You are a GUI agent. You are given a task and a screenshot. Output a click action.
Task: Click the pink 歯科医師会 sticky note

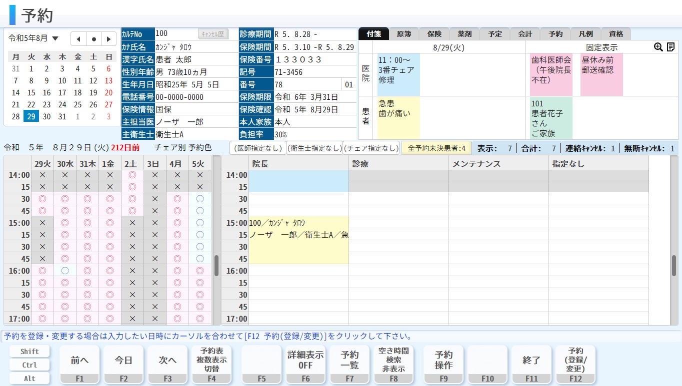click(x=551, y=75)
